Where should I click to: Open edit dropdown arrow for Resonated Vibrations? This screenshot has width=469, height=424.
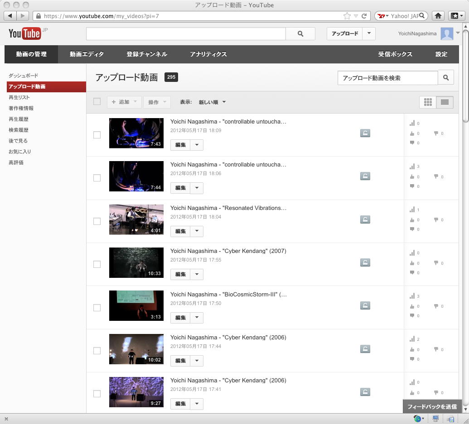[x=197, y=231]
